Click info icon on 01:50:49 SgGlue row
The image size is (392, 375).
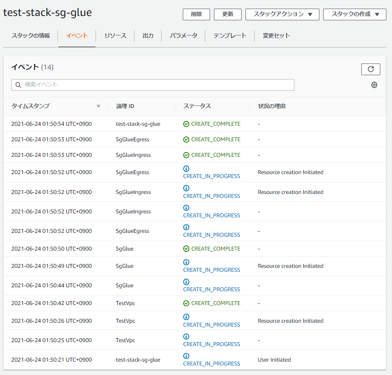point(186,262)
